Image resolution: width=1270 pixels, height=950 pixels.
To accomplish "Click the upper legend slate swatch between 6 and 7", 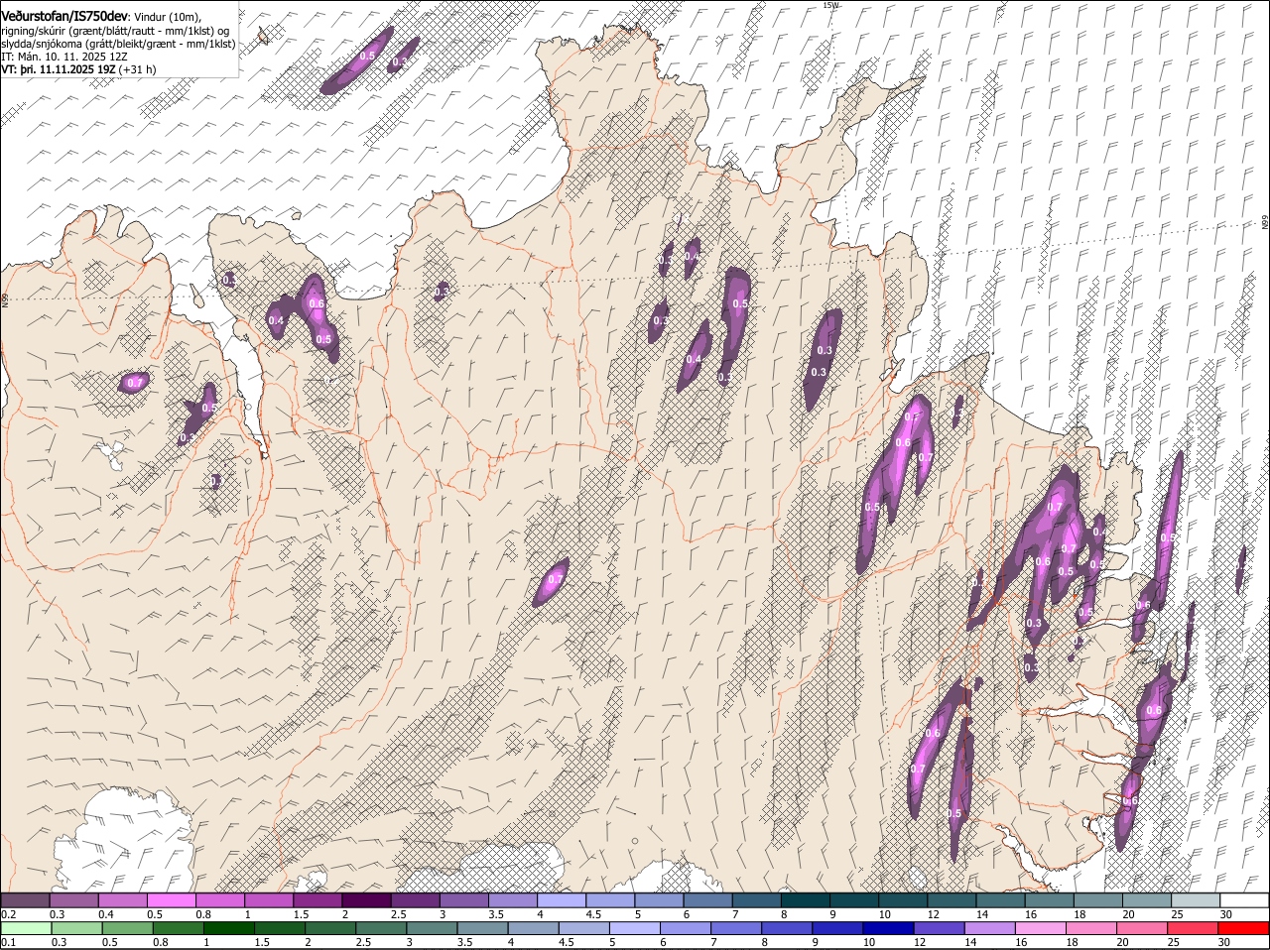I will click(x=707, y=899).
